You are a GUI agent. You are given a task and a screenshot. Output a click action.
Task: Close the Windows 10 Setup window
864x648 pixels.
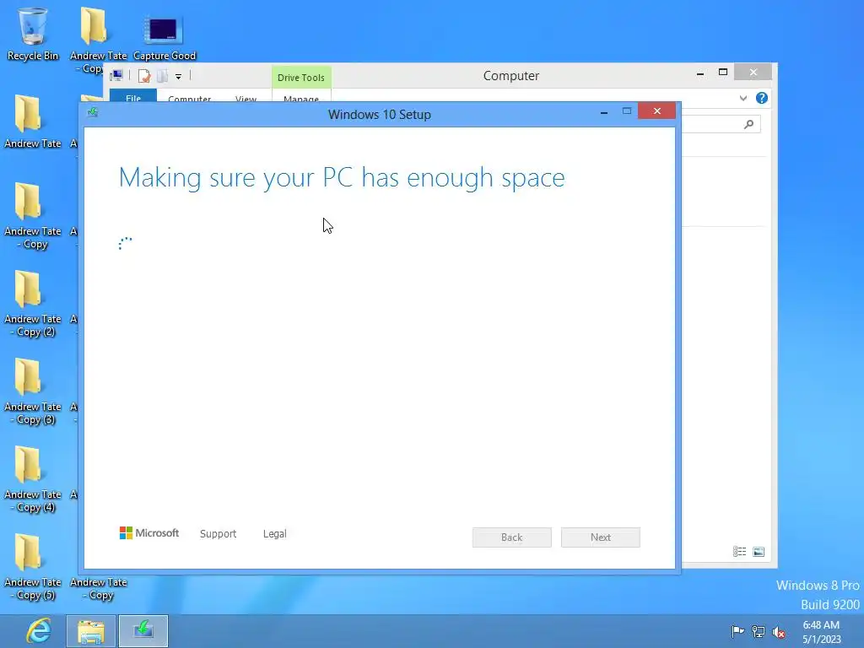[656, 111]
